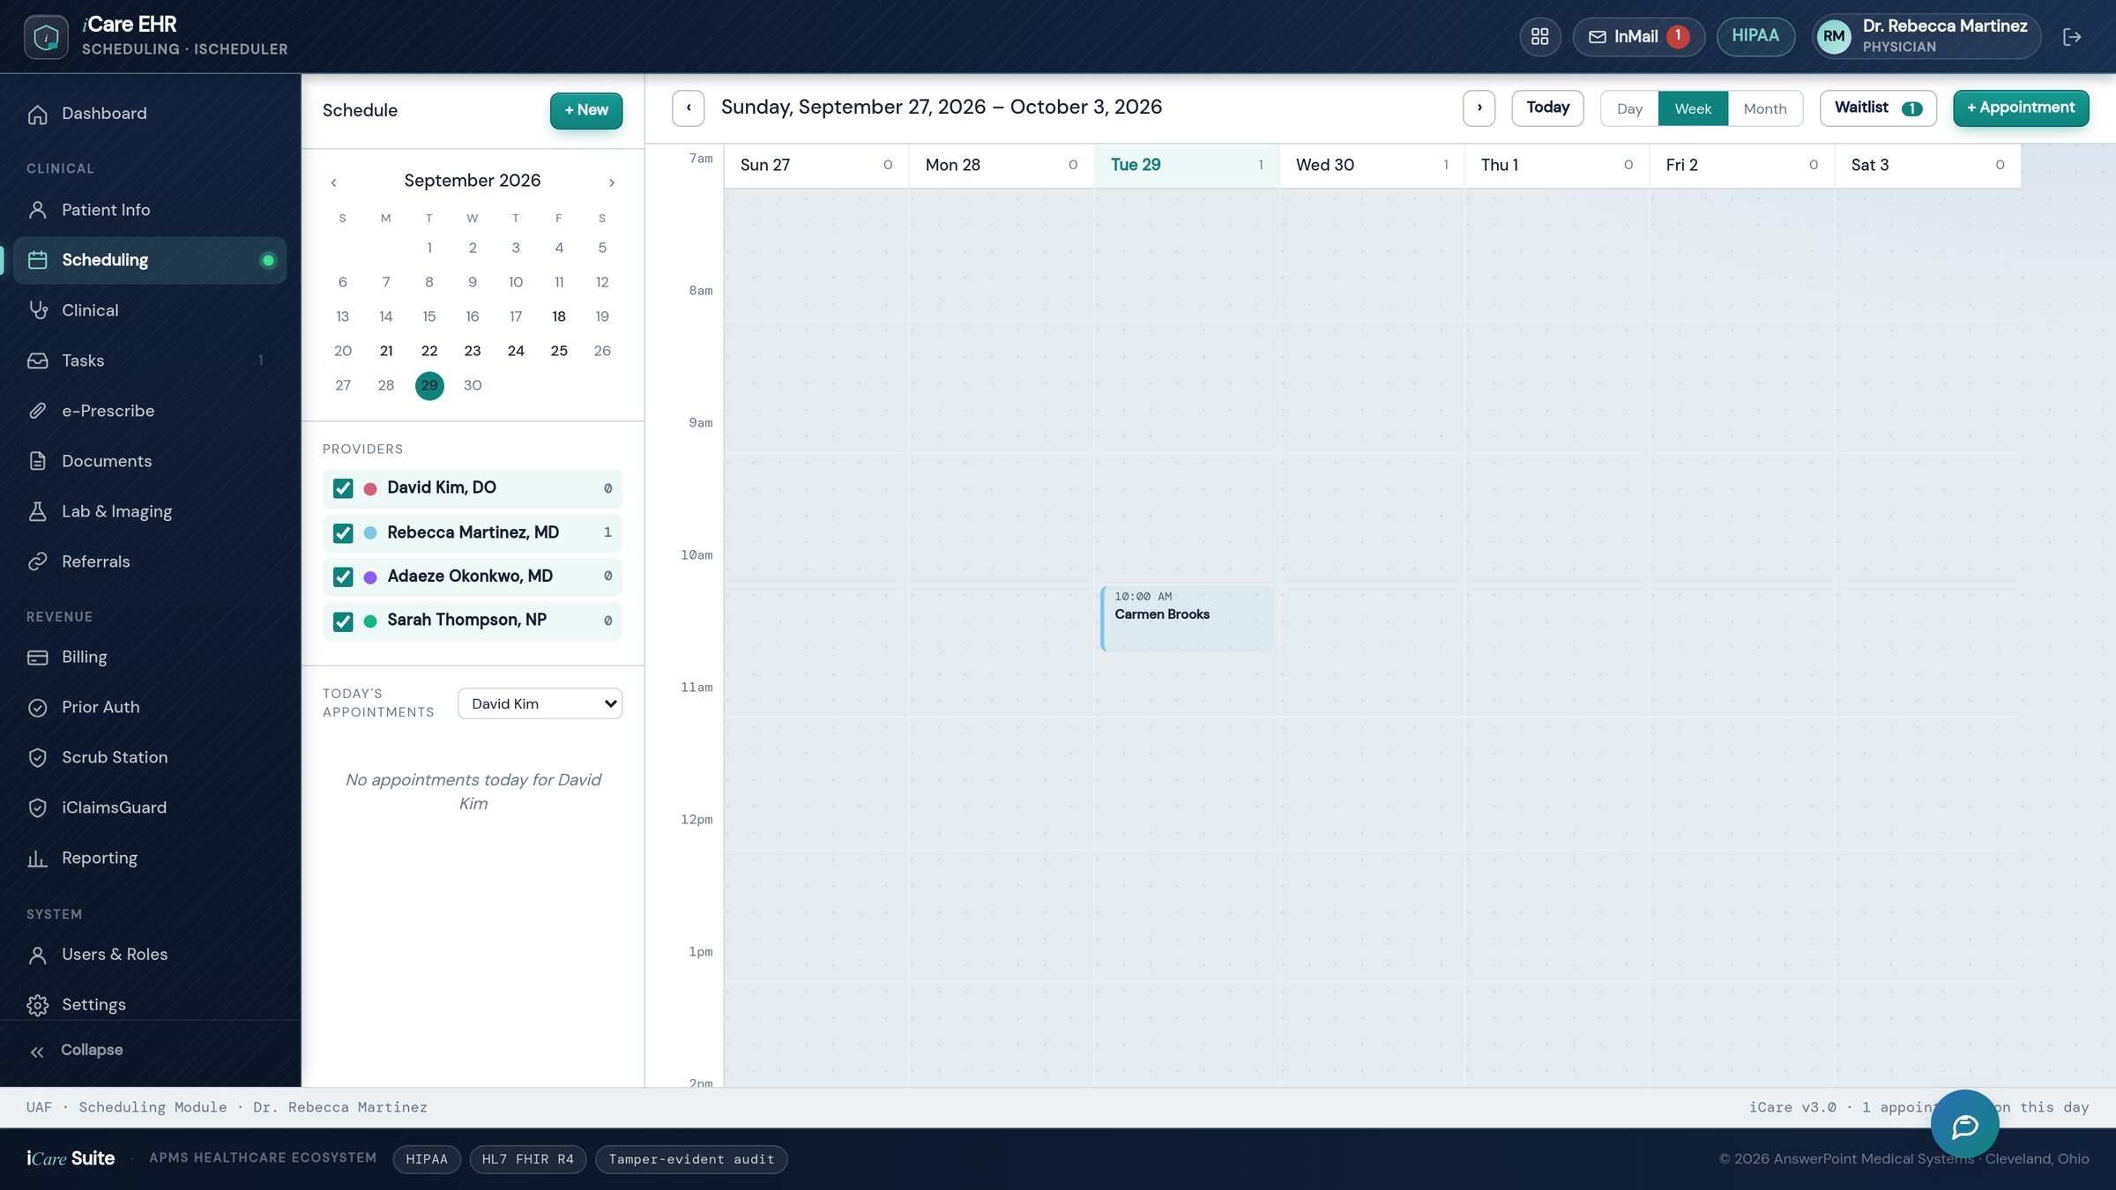The height and width of the screenshot is (1190, 2116).
Task: Open the Documents file icon
Action: tap(37, 461)
